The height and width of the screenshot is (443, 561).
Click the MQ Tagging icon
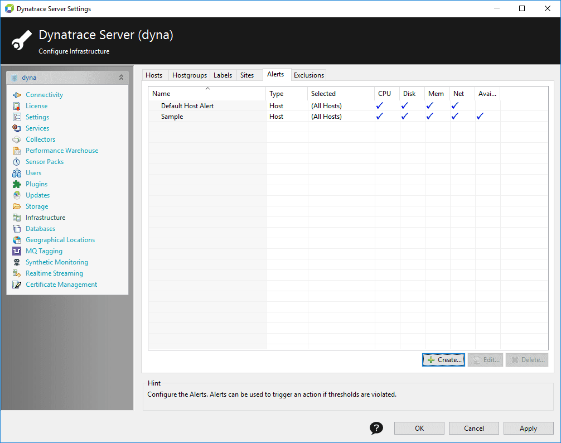[17, 251]
